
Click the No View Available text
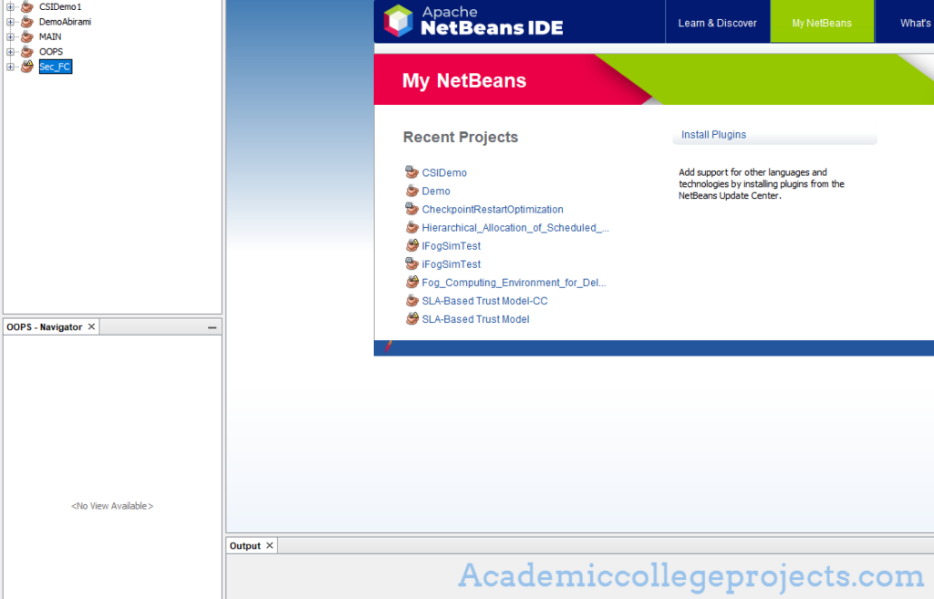click(x=112, y=505)
